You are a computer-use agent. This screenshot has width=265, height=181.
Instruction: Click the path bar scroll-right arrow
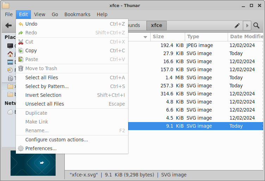tap(247, 26)
